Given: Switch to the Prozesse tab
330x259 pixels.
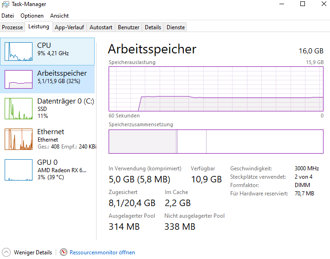Looking at the screenshot, I should click(x=13, y=27).
